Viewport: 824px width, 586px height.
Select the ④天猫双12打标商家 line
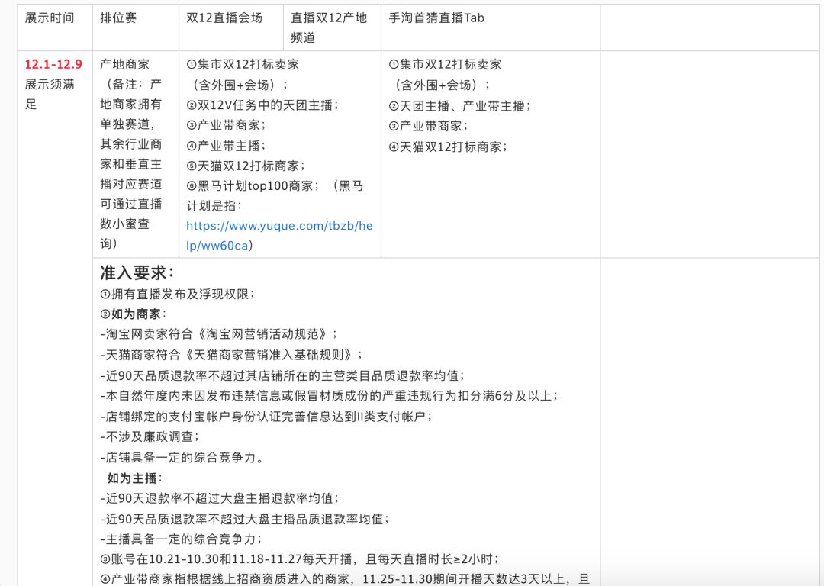click(x=449, y=146)
